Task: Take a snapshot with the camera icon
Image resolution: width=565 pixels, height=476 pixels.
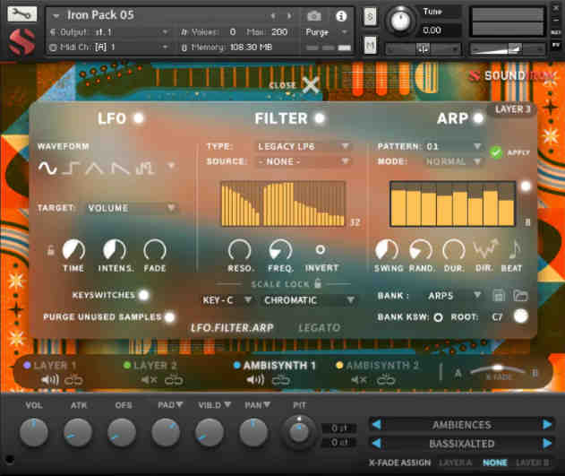Action: coord(314,16)
